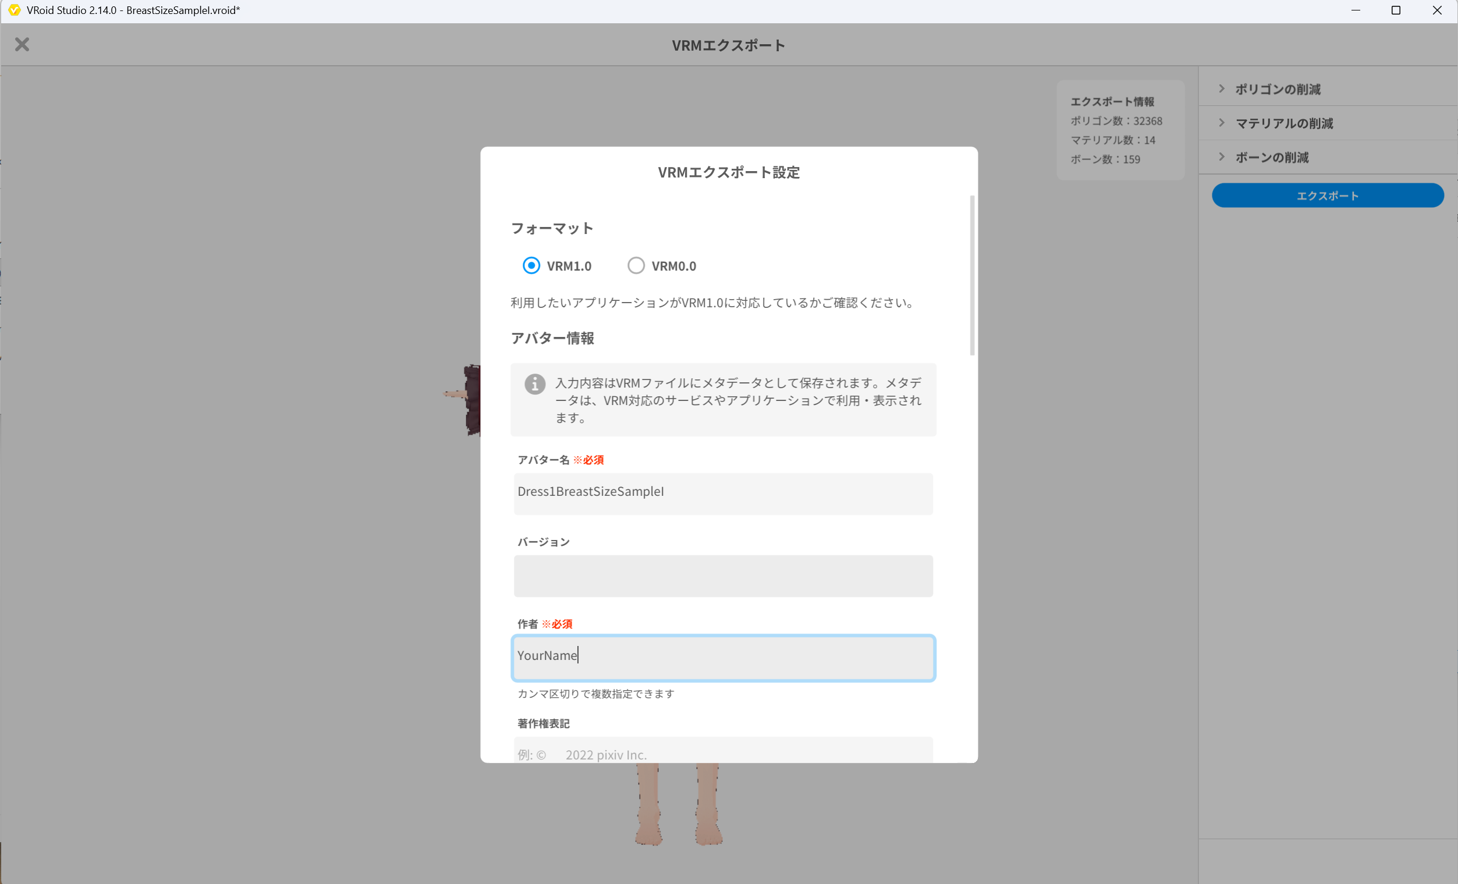Select the VRM1.0 format radio button

tap(531, 266)
